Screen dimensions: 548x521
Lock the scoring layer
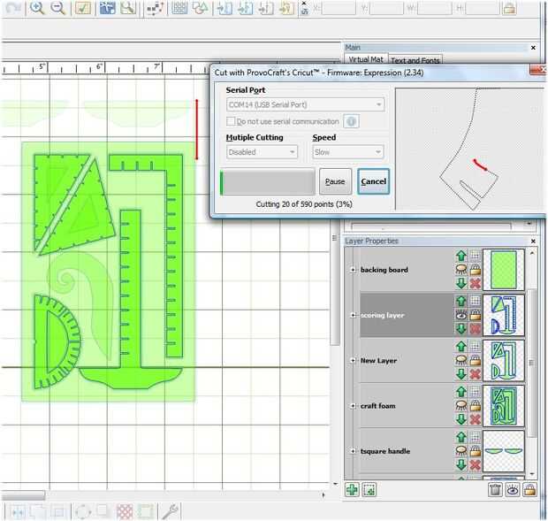(x=475, y=315)
